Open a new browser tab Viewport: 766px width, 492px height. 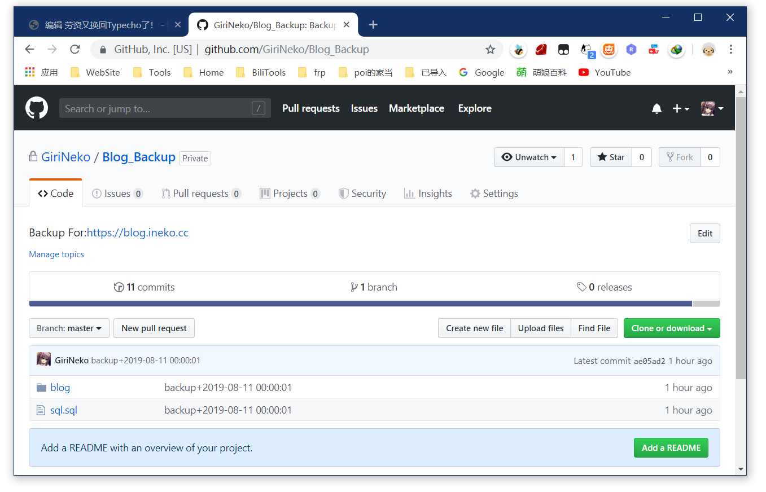[x=373, y=25]
